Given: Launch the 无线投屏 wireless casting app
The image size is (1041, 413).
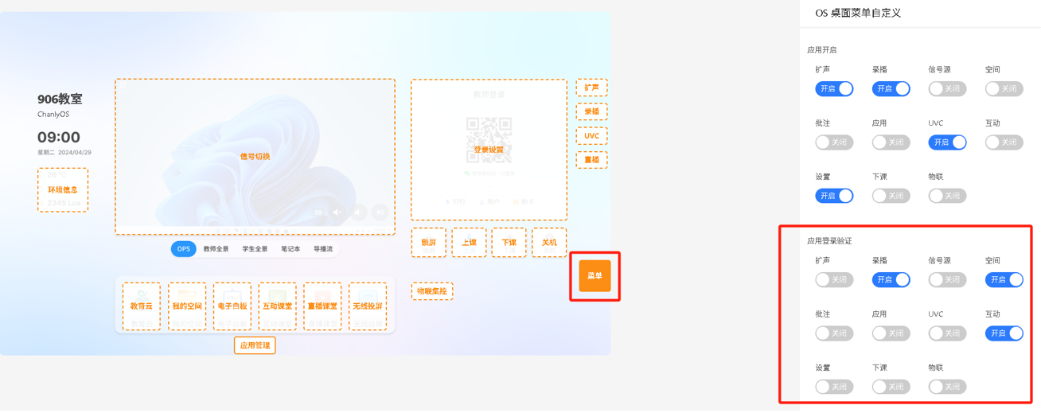Looking at the screenshot, I should click(367, 306).
